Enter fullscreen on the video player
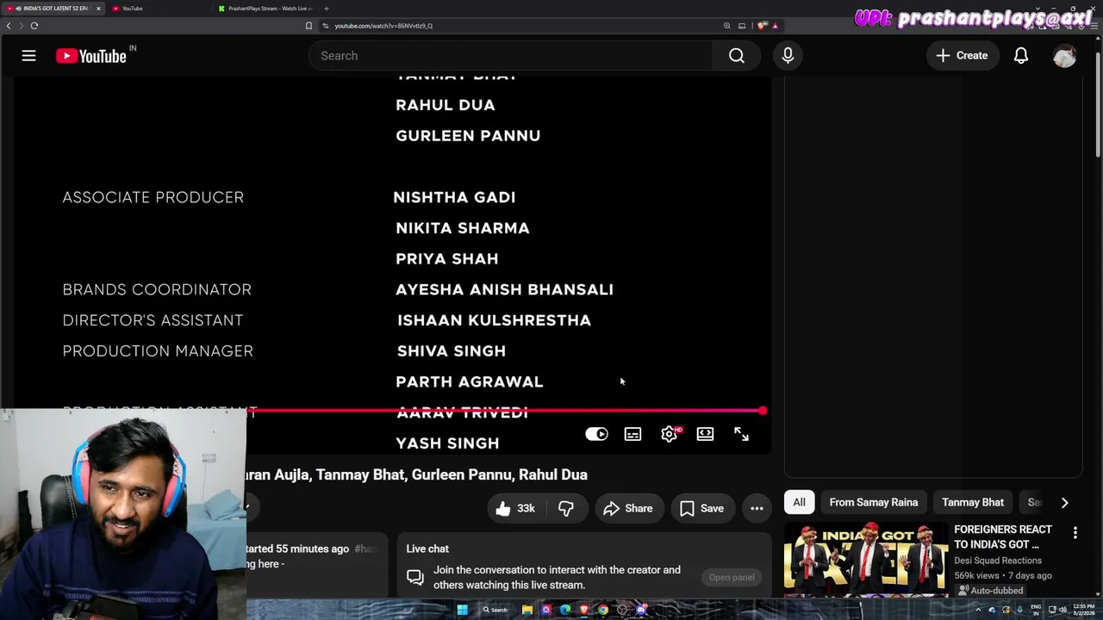The image size is (1103, 620). tap(741, 434)
